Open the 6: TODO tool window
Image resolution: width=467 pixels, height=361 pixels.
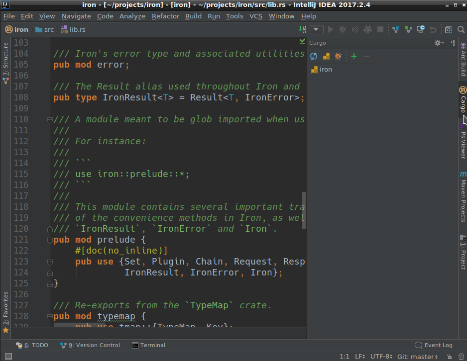pyautogui.click(x=32, y=345)
